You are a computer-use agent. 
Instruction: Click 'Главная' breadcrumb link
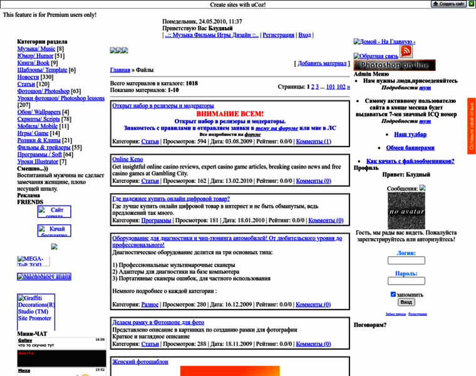coord(120,70)
